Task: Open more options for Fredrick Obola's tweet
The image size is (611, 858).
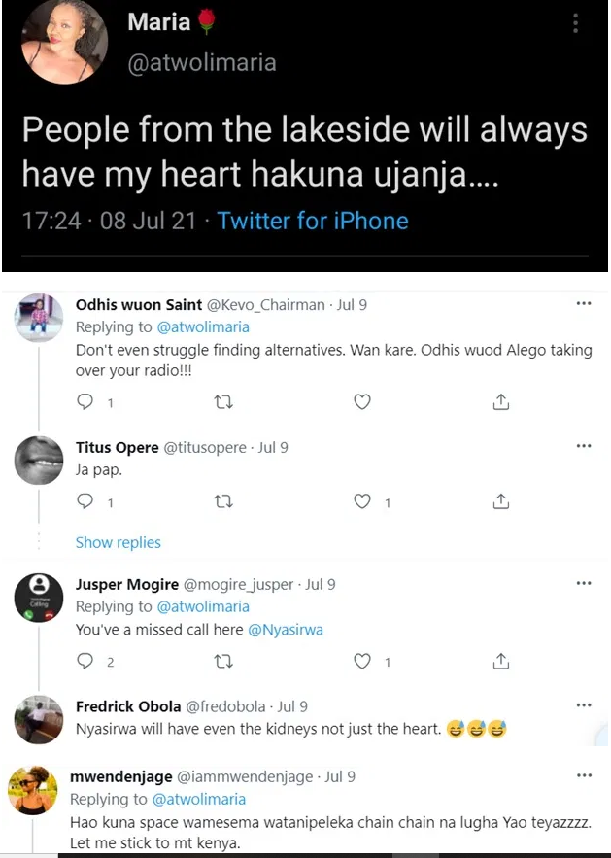Action: (x=583, y=705)
